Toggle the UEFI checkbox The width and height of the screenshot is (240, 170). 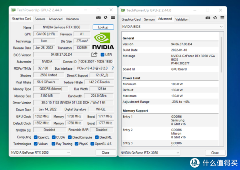pyautogui.click(x=102, y=55)
